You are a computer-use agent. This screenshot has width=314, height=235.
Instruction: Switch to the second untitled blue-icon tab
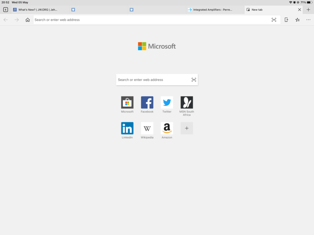point(157,10)
